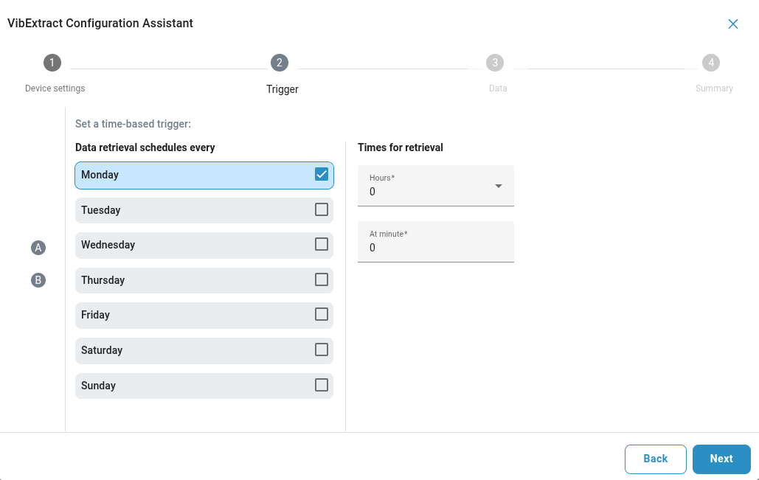
Task: Click step 4 Summary circle icon
Action: pos(711,63)
